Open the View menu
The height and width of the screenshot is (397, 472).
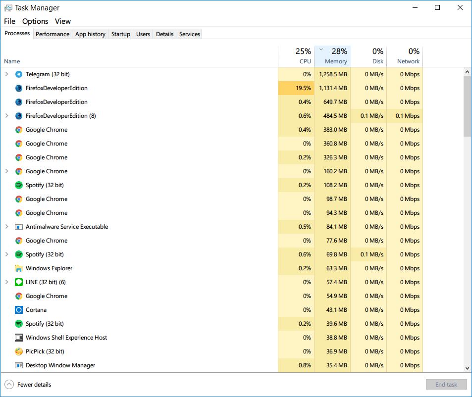click(x=62, y=21)
